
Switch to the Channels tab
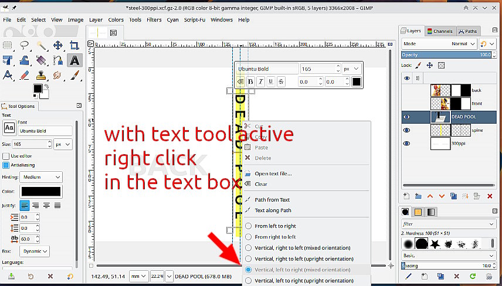(x=440, y=31)
